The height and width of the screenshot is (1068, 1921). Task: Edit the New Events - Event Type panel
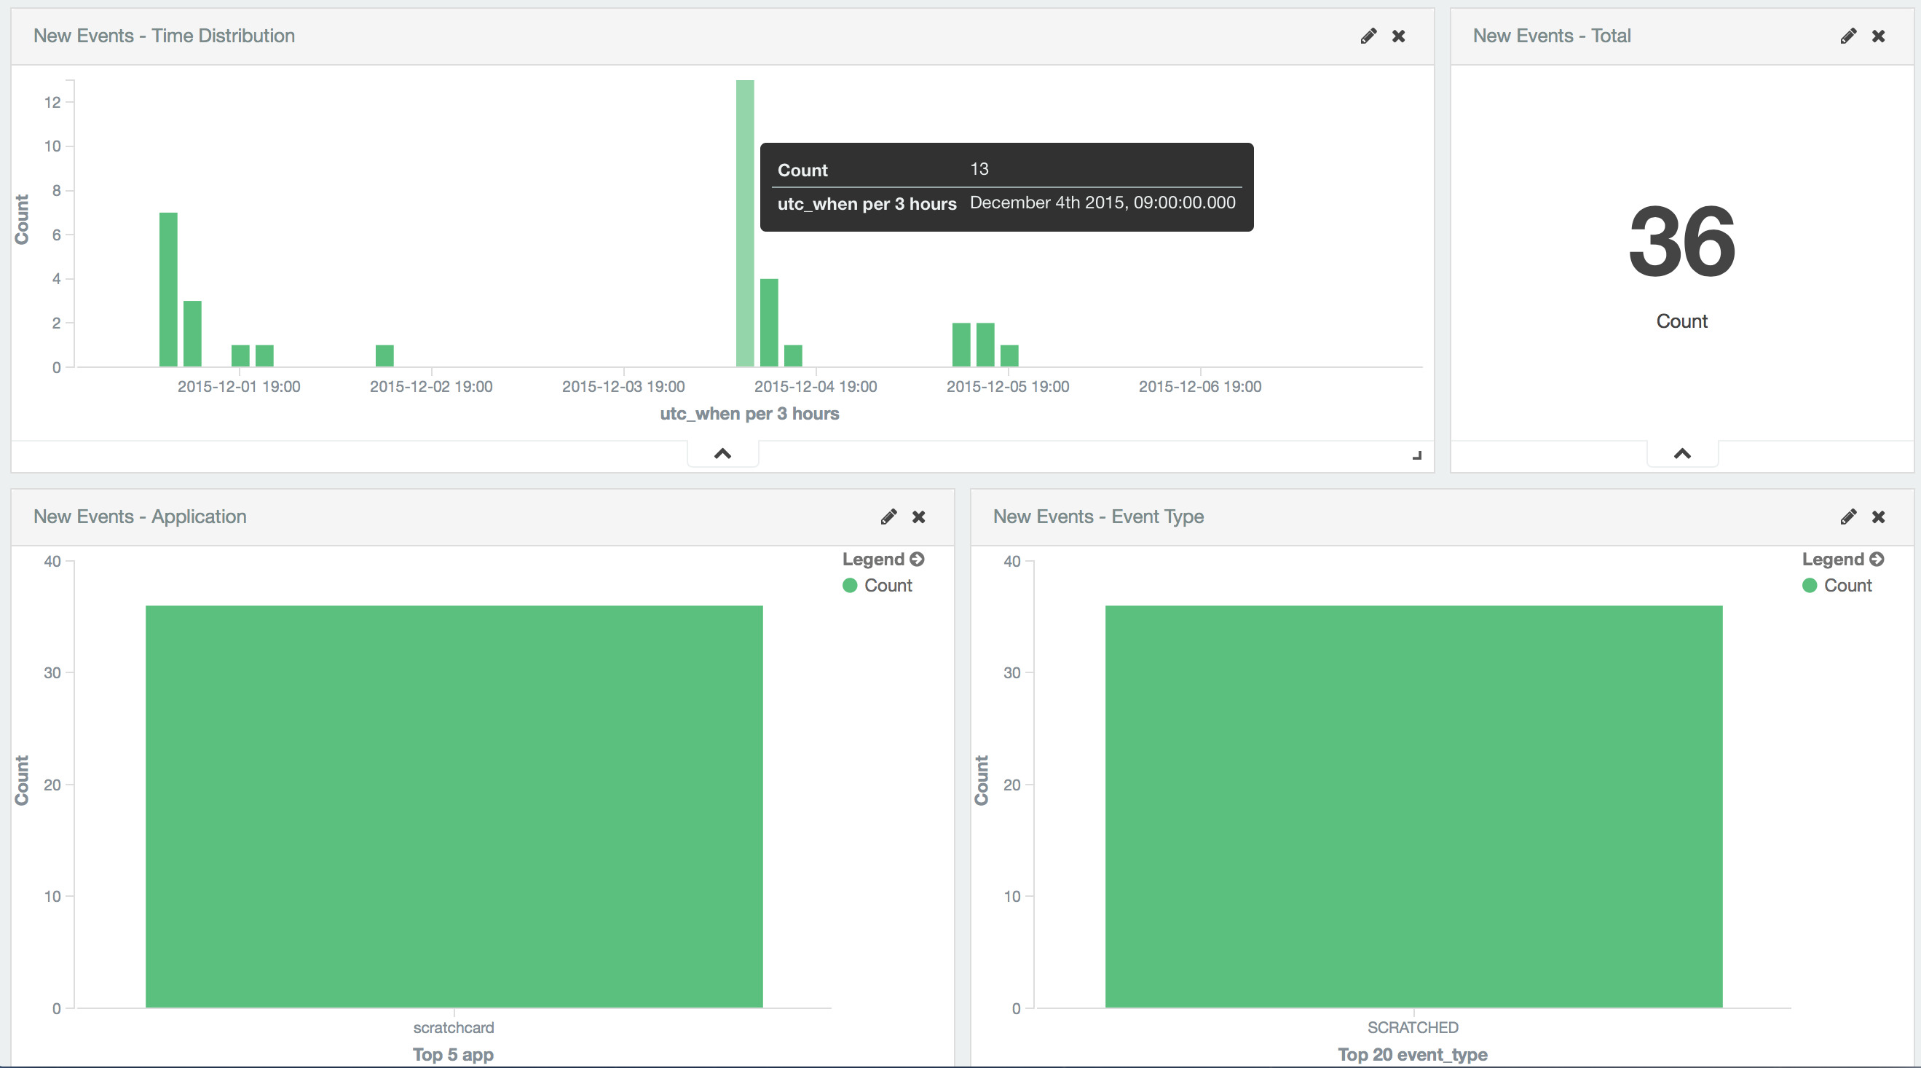[1848, 517]
